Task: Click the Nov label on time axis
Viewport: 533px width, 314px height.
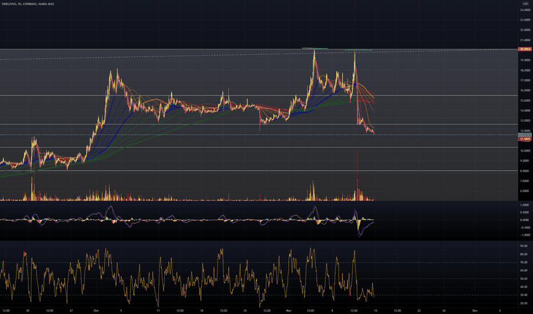Action: pos(289,311)
